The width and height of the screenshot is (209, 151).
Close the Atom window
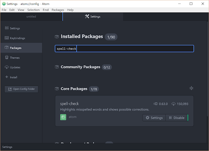[x=203, y=4]
